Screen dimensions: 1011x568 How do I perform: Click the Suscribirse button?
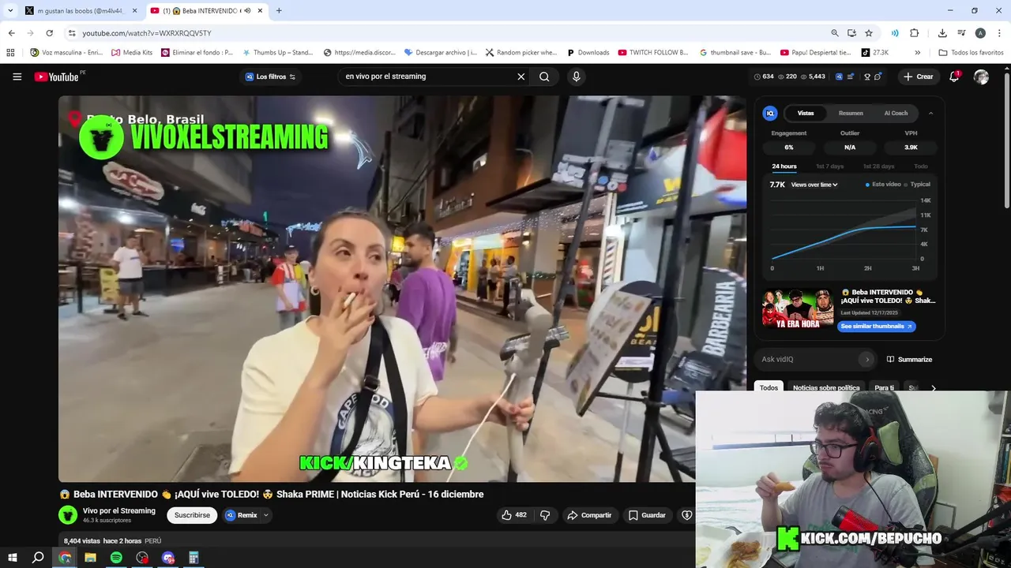click(192, 515)
